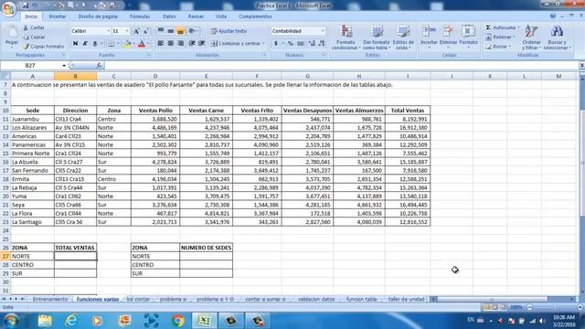Open Dar formato como tabla
585x329 pixels.
point(376,37)
